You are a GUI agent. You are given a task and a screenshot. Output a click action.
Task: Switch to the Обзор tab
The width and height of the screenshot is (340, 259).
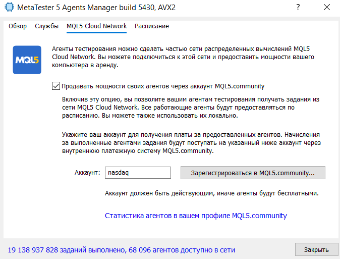18,26
